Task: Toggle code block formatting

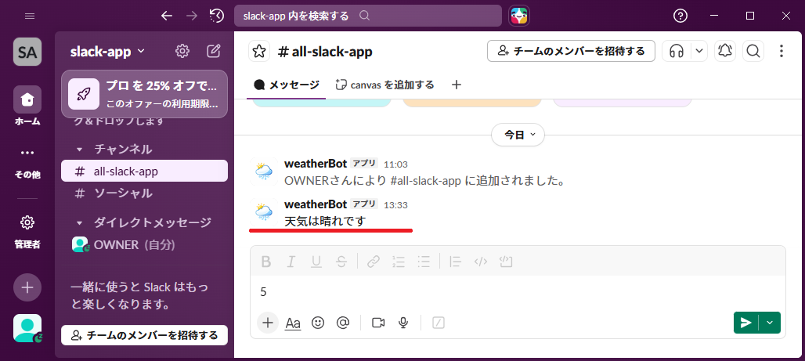Action: tap(506, 262)
